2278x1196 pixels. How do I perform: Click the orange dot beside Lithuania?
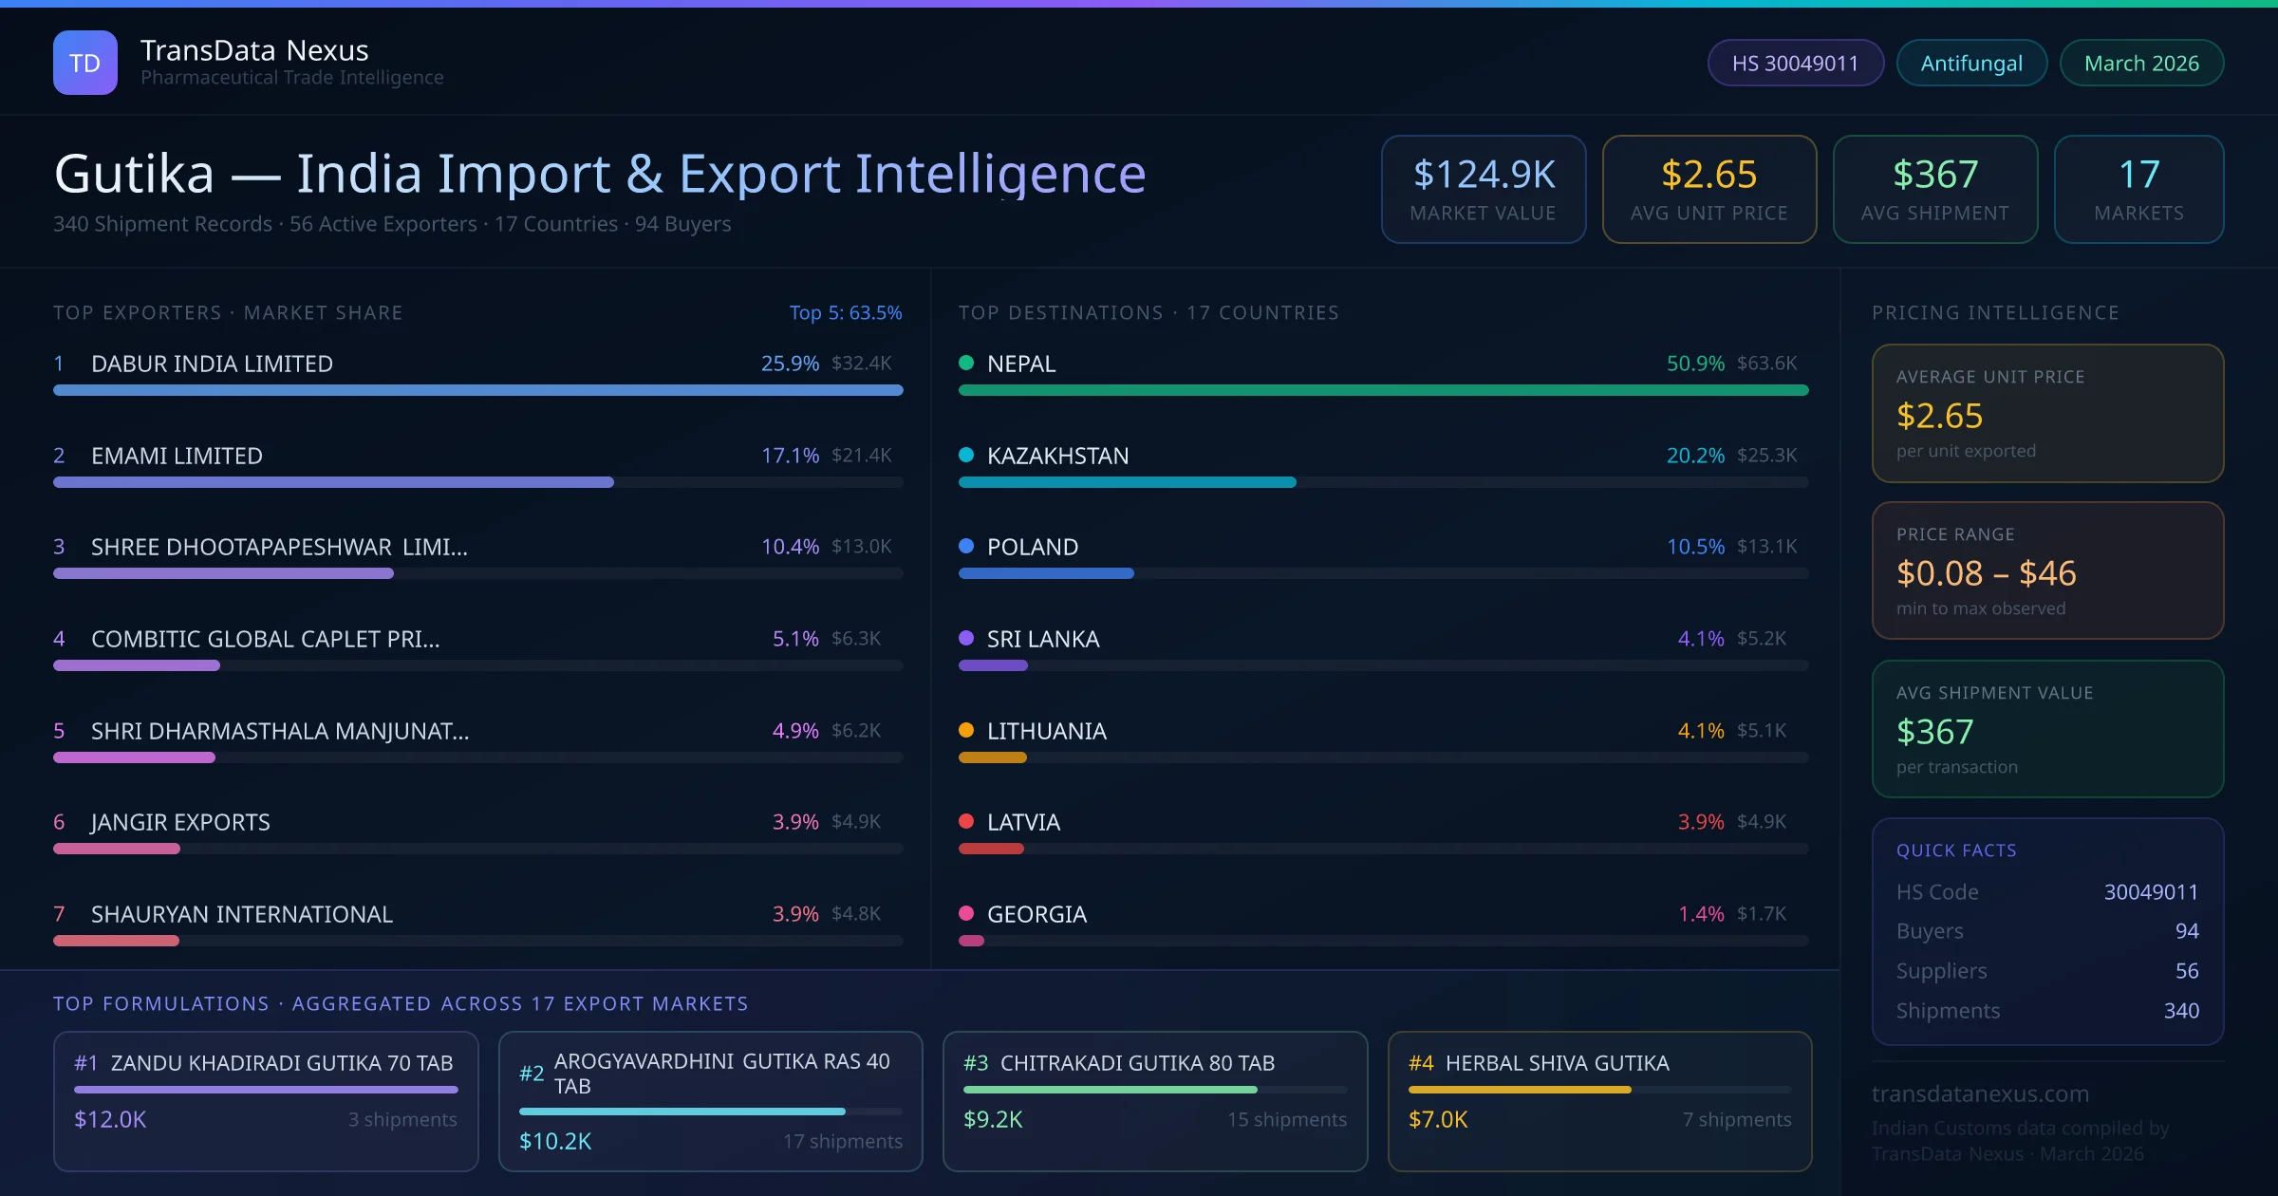966,730
